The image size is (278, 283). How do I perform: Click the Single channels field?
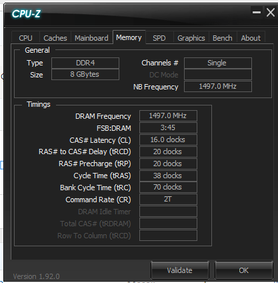coord(218,63)
